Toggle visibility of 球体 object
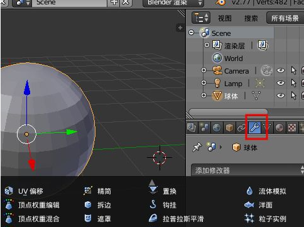Screen dimensions: 304x227 click(x=281, y=96)
